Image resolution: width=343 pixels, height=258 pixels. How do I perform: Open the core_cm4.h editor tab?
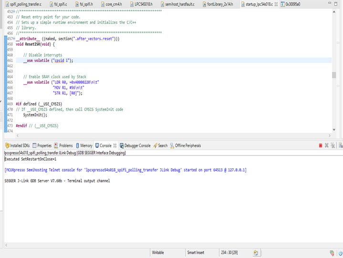[x=112, y=4]
